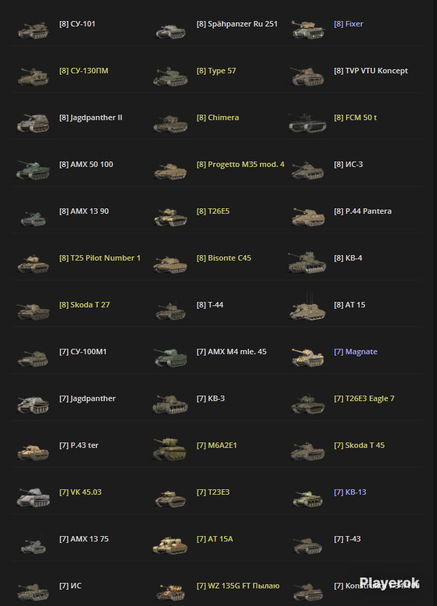
Task: Select the M6A2E1 tank image
Action: [170, 449]
